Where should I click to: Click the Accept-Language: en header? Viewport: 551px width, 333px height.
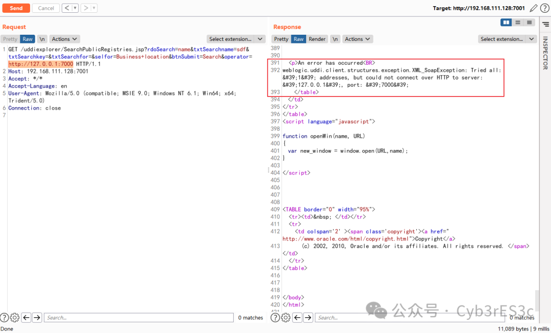[x=38, y=86]
